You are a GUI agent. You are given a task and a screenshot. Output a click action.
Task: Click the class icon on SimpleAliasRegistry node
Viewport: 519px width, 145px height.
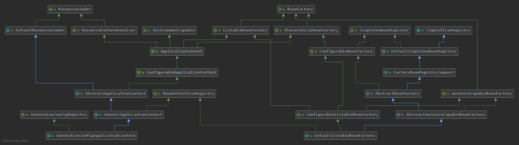point(418,30)
